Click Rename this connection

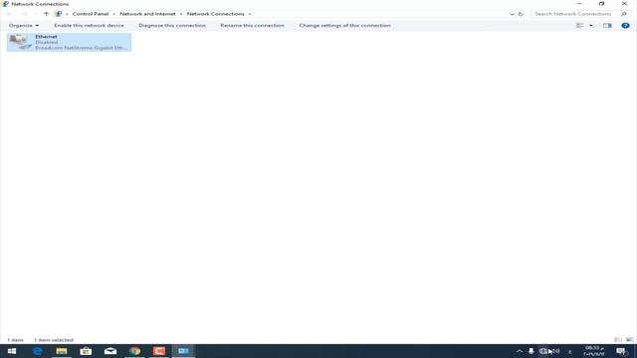[252, 26]
